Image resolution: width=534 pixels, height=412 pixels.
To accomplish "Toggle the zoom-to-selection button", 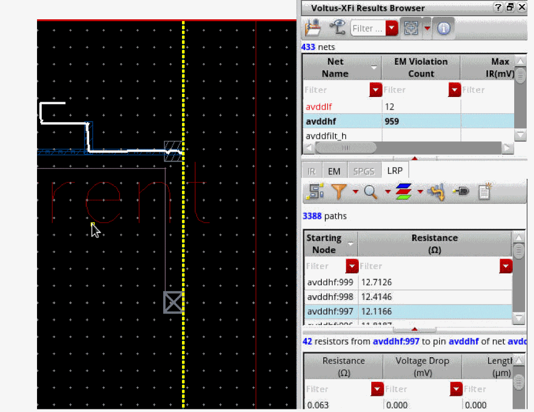I will click(x=411, y=28).
